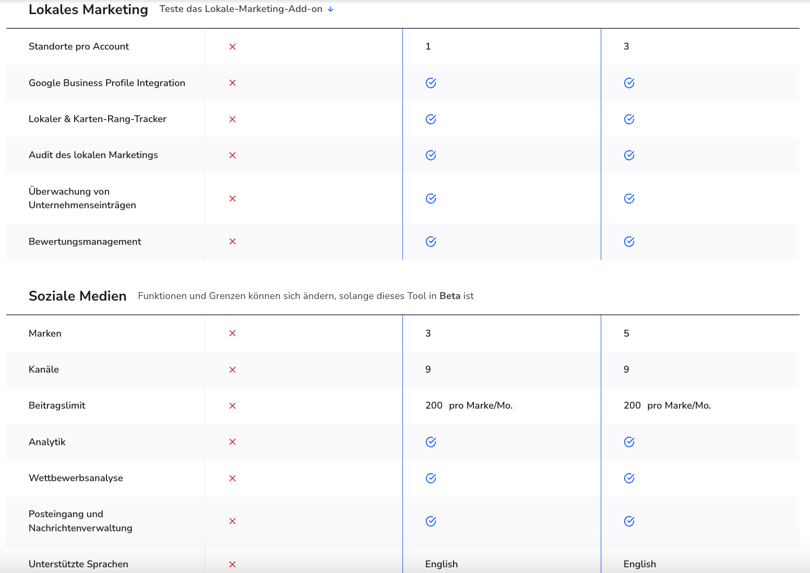This screenshot has width=810, height=573.
Task: Click the down arrow after the Lokale-Marketing-Add-on link
Action: (330, 9)
